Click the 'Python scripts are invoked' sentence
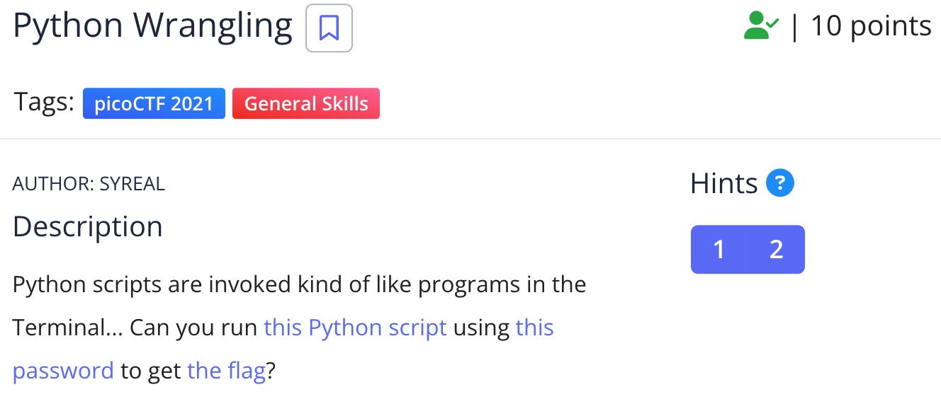Image resolution: width=941 pixels, height=399 pixels. (299, 285)
